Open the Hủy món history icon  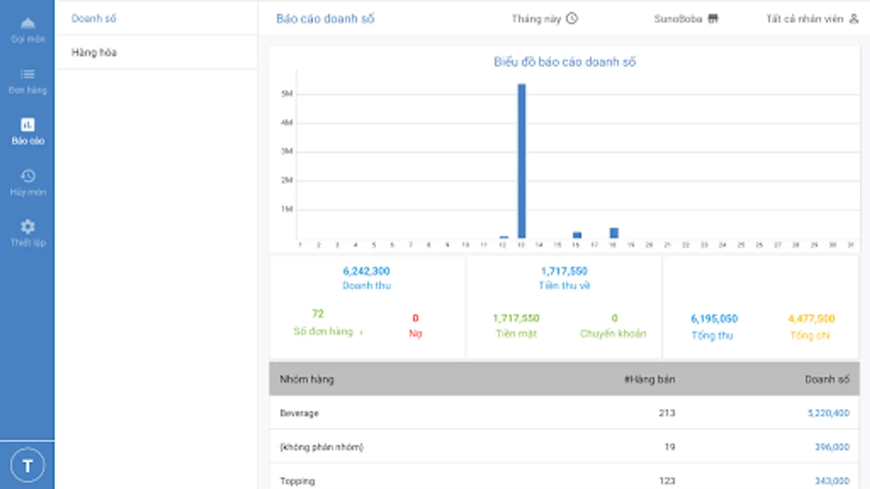tap(28, 175)
